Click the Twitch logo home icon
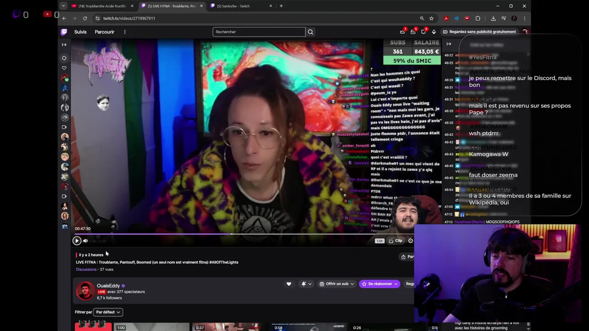Image resolution: width=589 pixels, height=331 pixels. tap(64, 32)
